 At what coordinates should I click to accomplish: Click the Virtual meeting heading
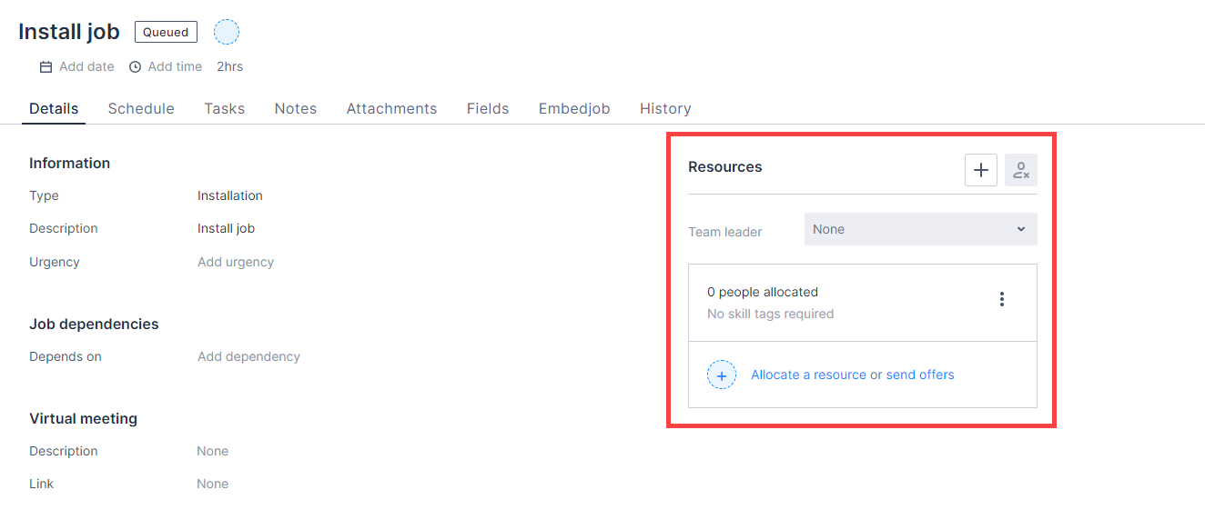point(83,418)
